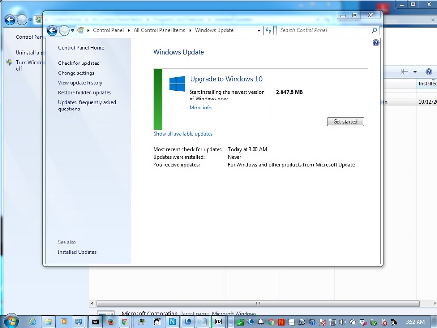Launch Firefox from the taskbar
The image size is (437, 328).
111,321
